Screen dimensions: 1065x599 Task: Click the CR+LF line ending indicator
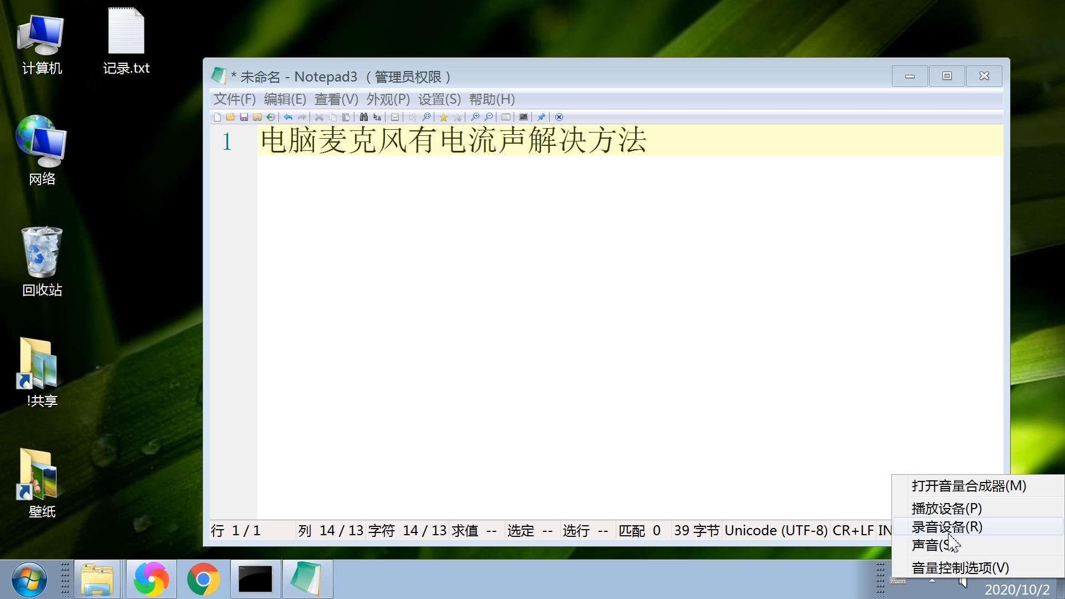point(853,531)
